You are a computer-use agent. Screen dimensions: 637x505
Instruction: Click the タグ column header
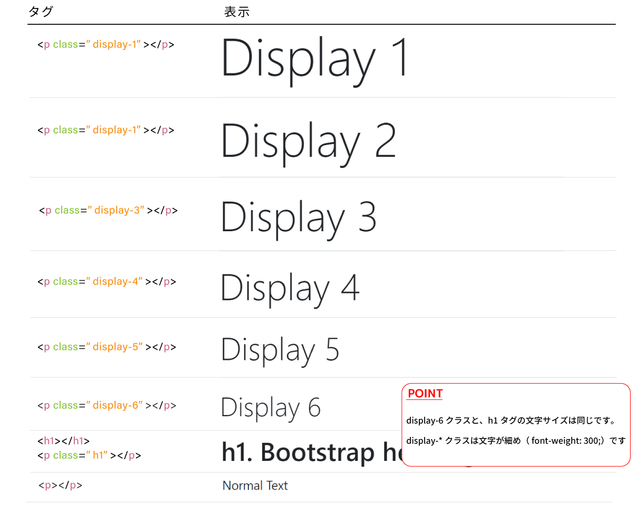click(41, 12)
